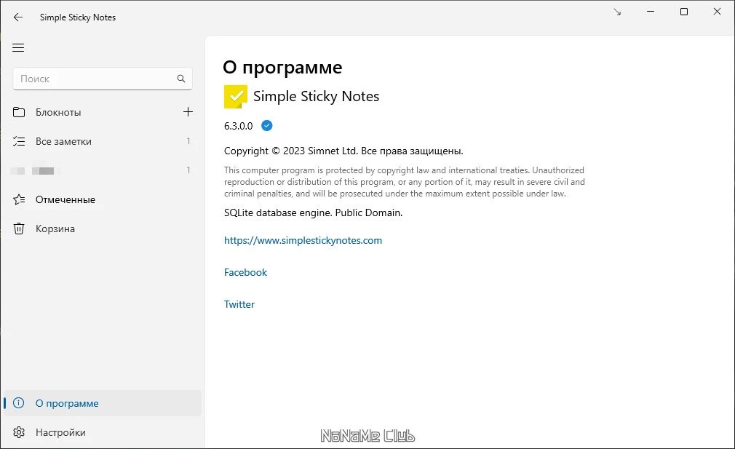
Task: Click the diagonal arrow compact-mode icon
Action: tap(617, 12)
